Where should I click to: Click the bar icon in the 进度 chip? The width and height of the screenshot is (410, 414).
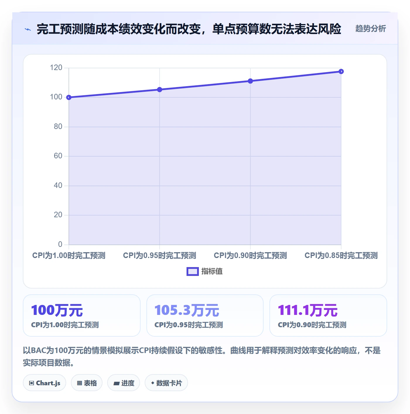pos(116,383)
